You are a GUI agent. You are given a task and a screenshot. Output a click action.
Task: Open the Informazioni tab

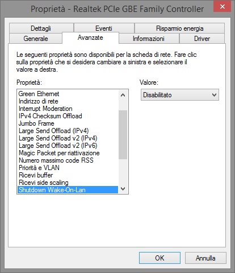pos(149,39)
